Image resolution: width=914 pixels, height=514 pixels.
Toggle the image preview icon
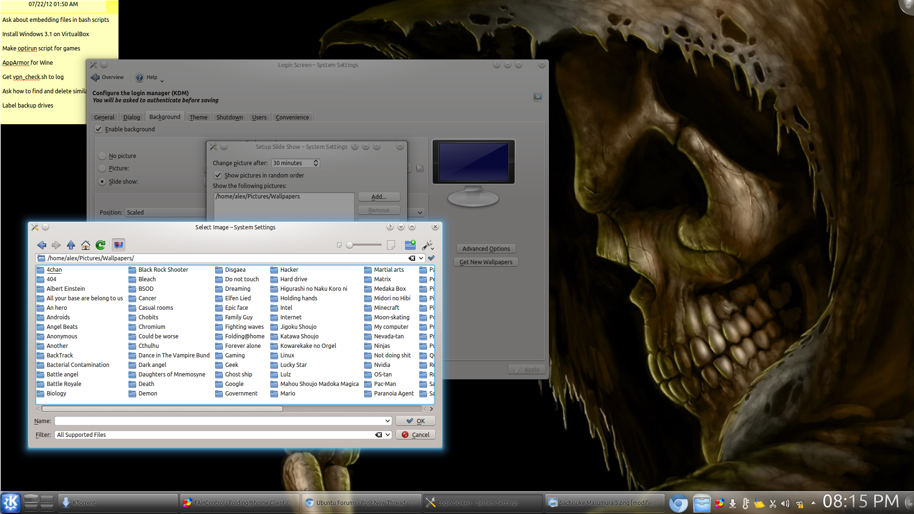[119, 245]
